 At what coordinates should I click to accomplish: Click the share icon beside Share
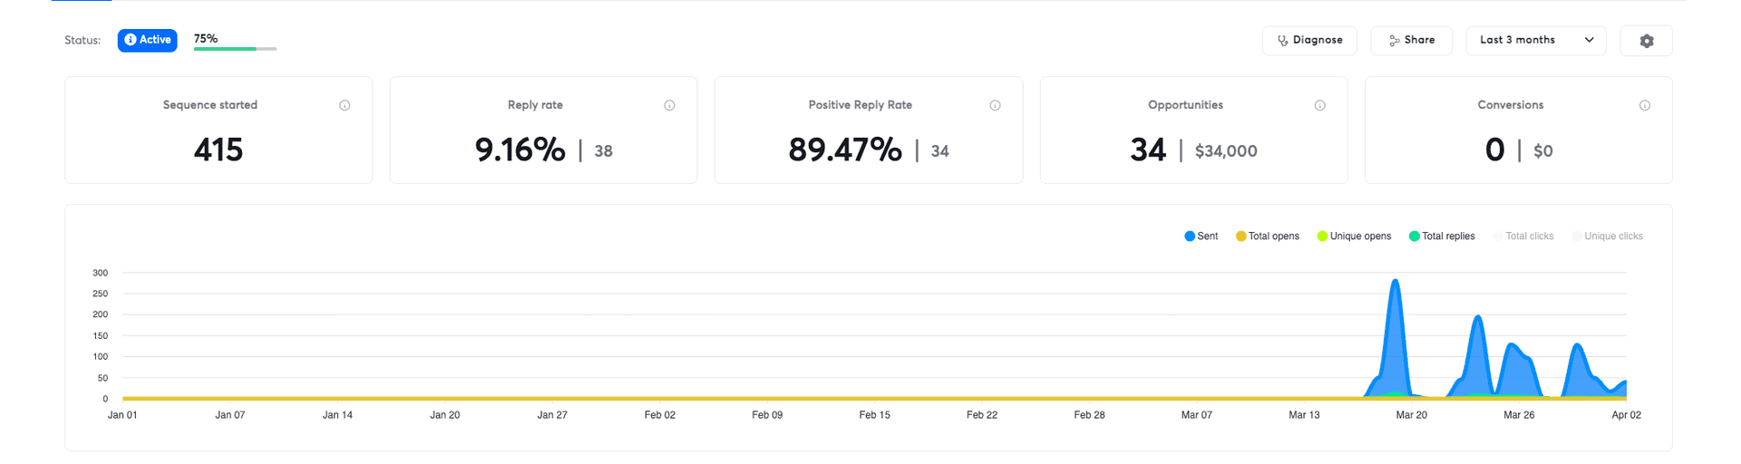[1394, 41]
